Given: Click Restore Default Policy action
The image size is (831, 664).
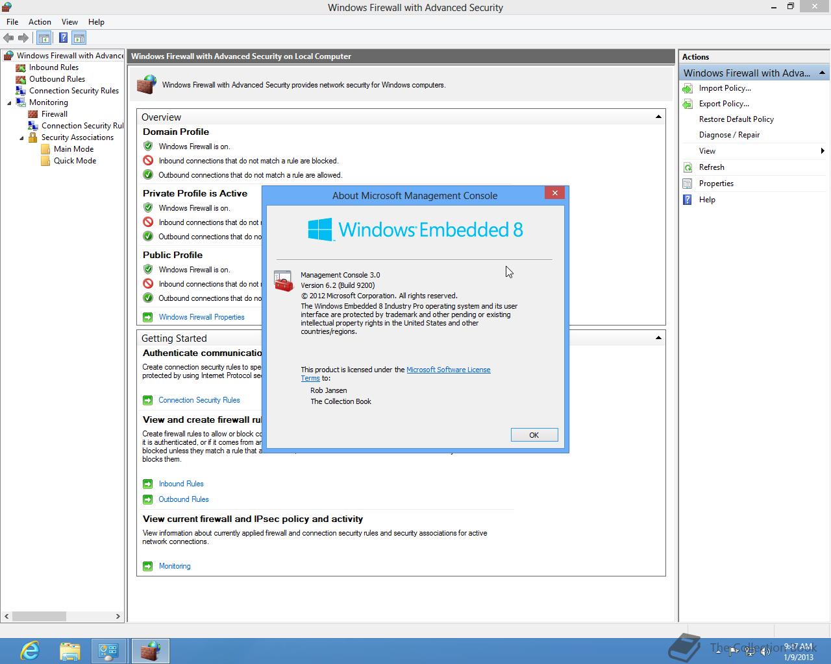Looking at the screenshot, I should tap(736, 119).
